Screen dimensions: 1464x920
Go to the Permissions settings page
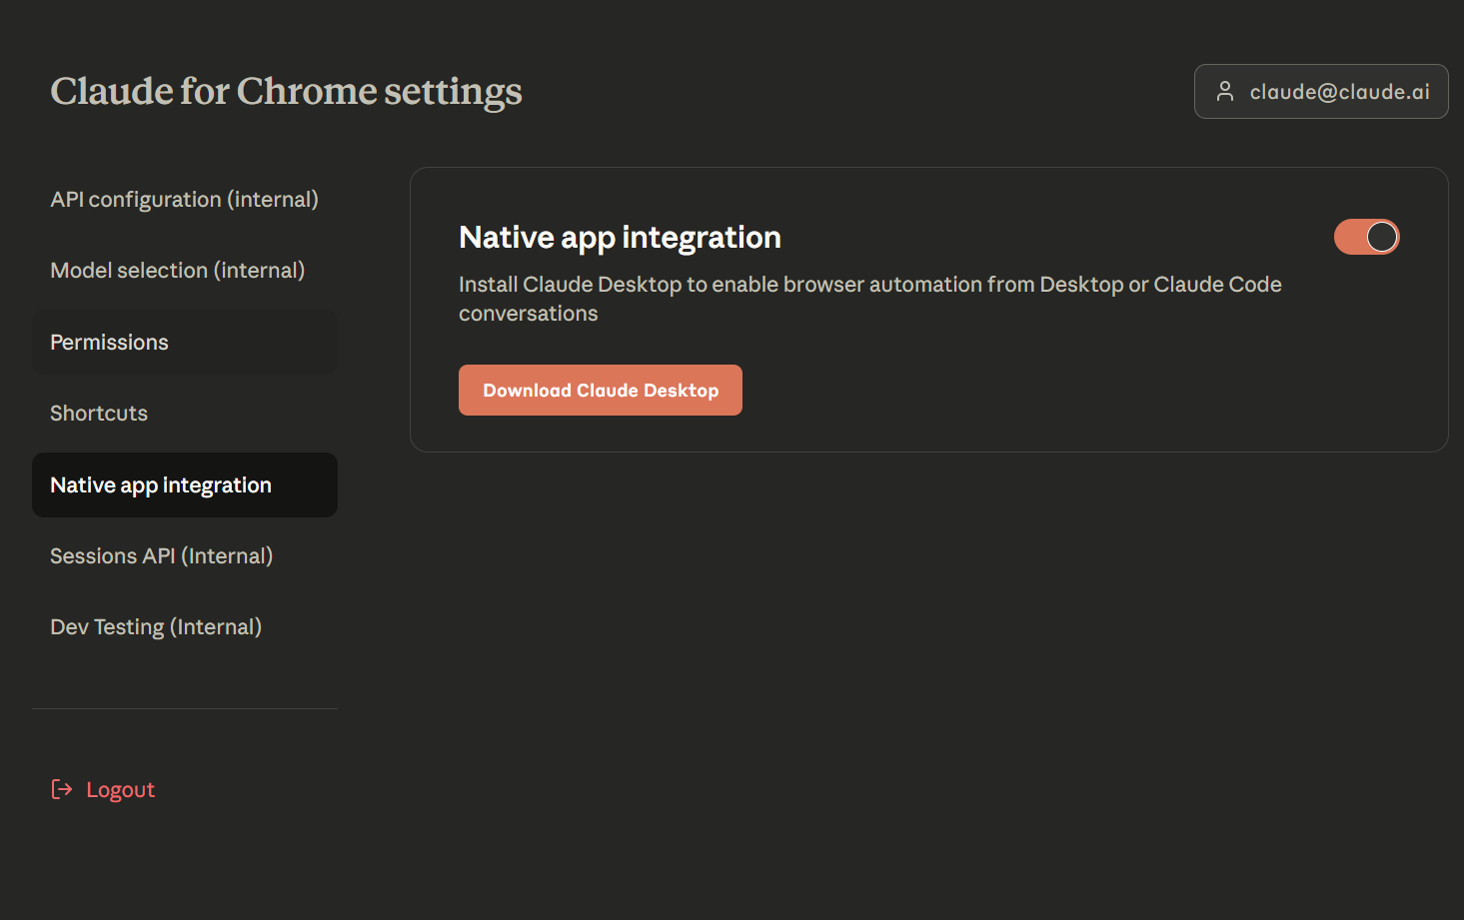[110, 343]
